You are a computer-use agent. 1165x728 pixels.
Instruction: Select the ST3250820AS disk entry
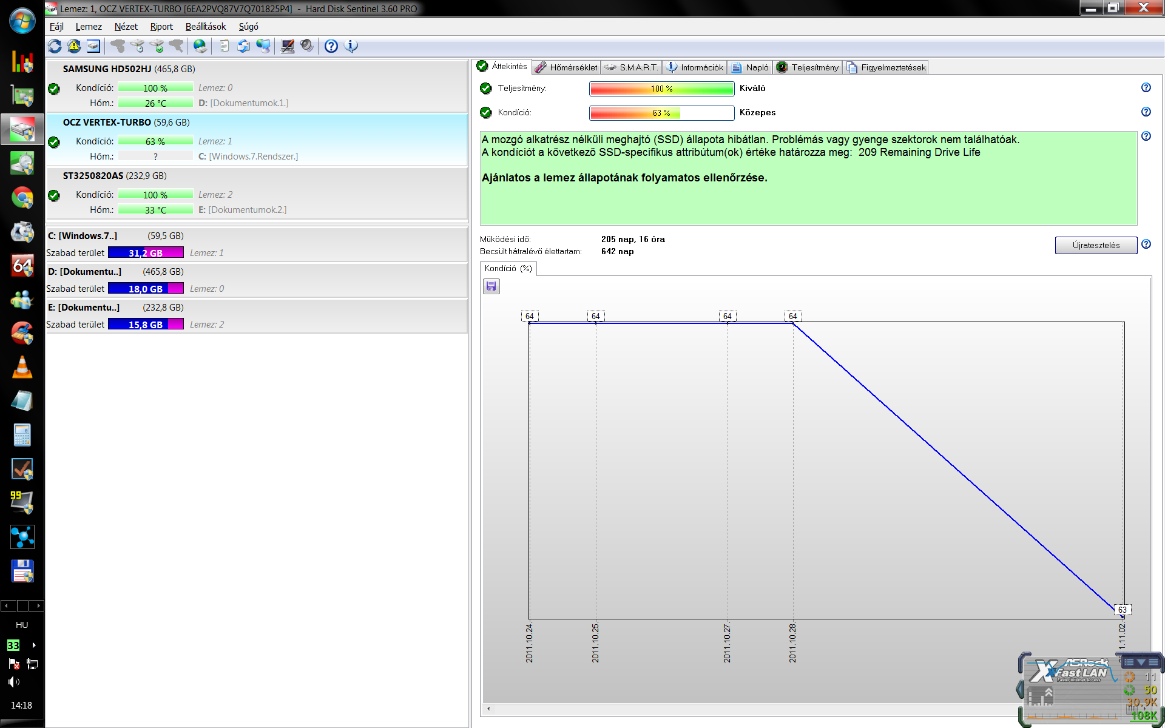(x=257, y=193)
